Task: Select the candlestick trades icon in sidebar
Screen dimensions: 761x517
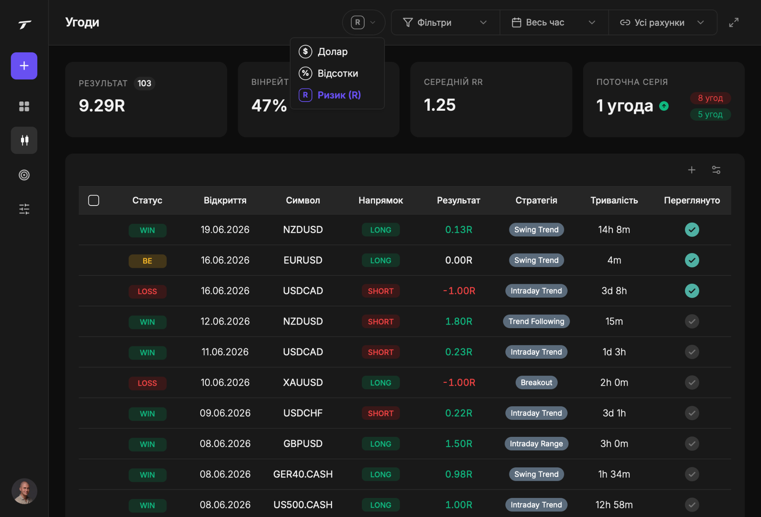Action: pyautogui.click(x=24, y=140)
